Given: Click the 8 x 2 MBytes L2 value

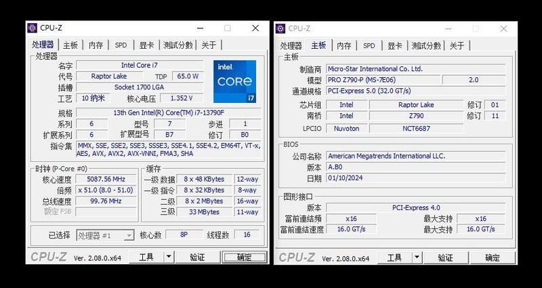Looking at the screenshot, I should [205, 201].
